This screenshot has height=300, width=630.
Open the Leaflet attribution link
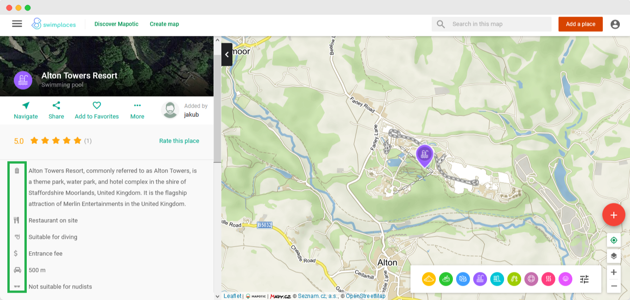point(232,296)
